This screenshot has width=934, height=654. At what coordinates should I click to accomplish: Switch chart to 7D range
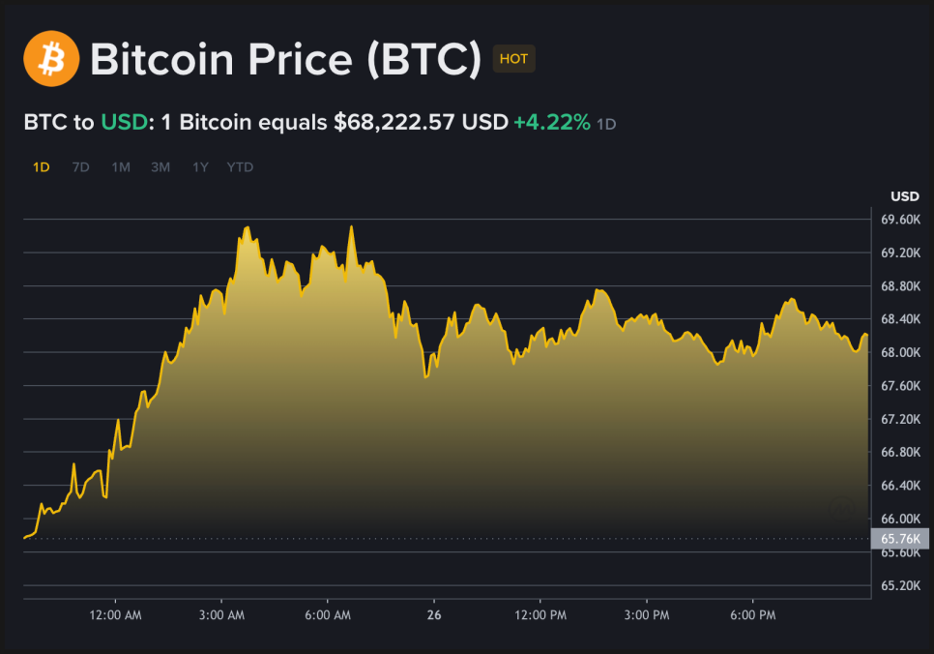click(80, 167)
